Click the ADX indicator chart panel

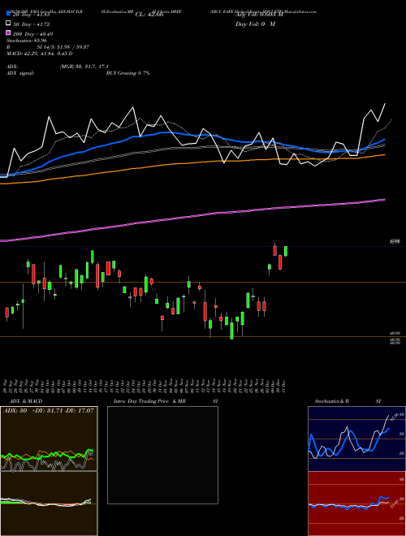click(x=49, y=439)
